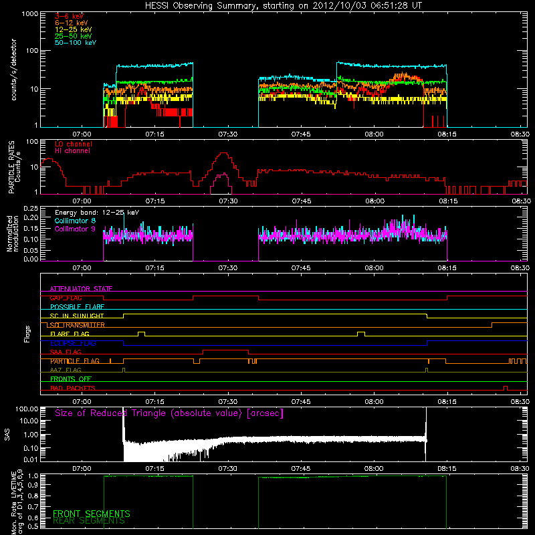Click the POSSIBLE FLARE flag label
This screenshot has width=535, height=535.
(77, 307)
